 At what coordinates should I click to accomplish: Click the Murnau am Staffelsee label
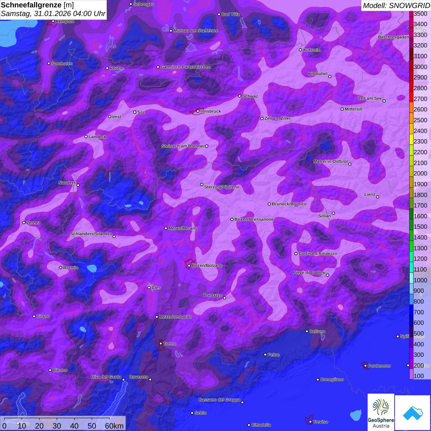195,30
